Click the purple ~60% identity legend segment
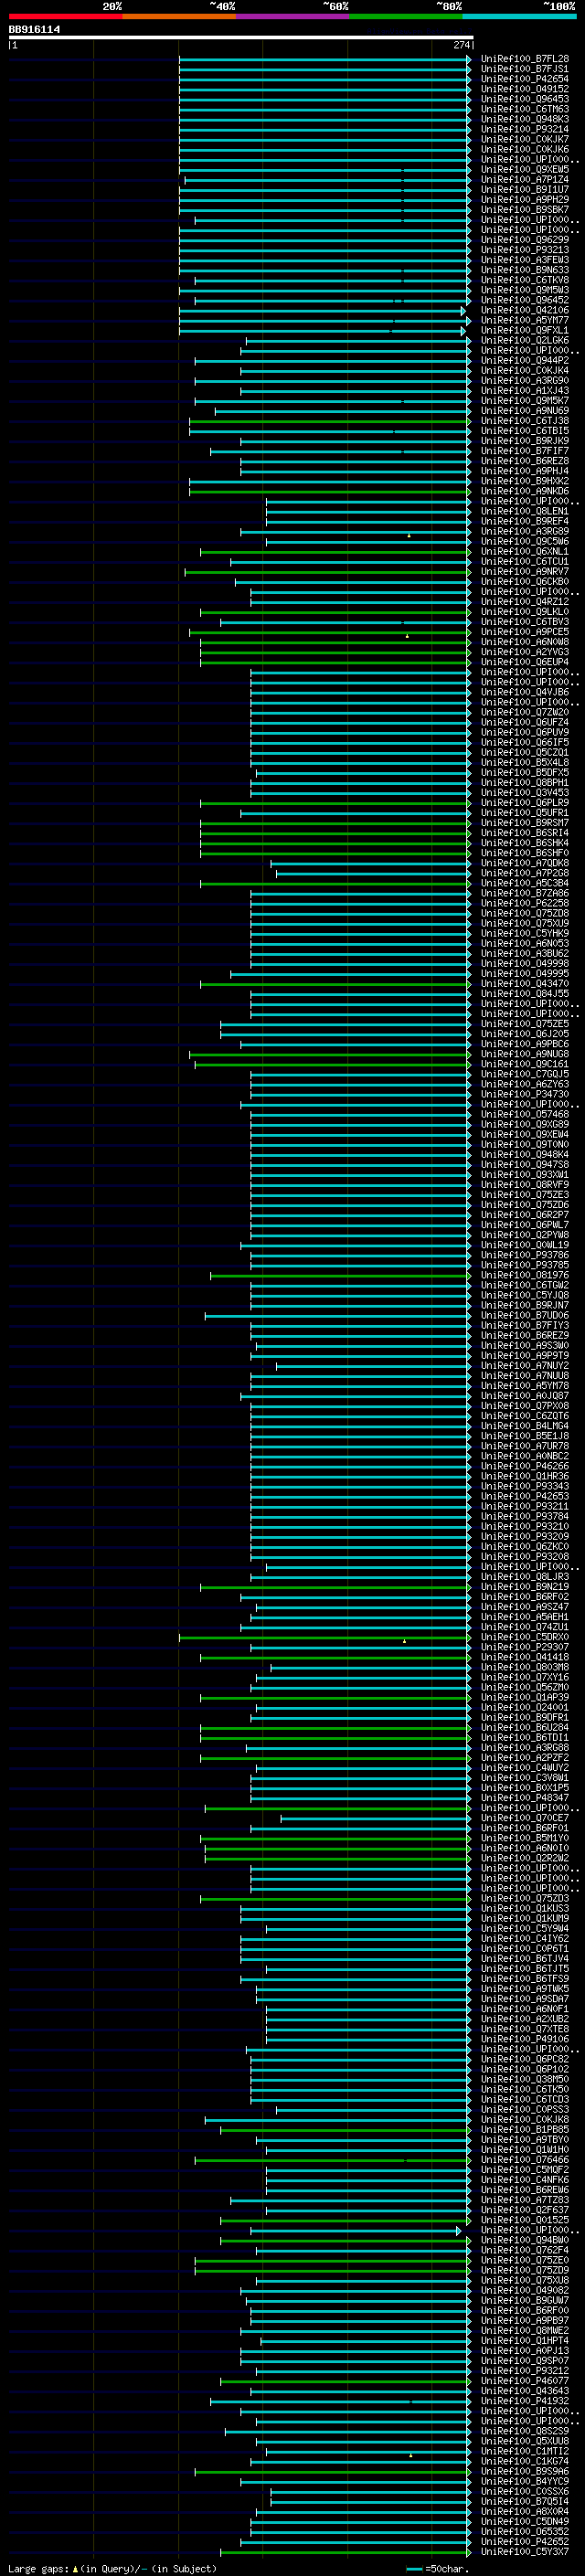The width and height of the screenshot is (585, 2576). tap(292, 16)
